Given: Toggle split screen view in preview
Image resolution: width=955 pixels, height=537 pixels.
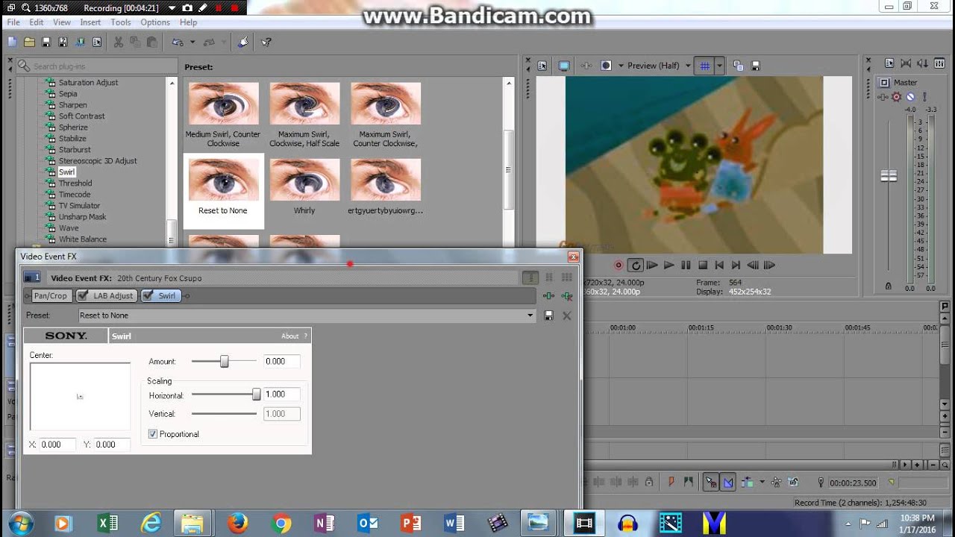Looking at the screenshot, I should click(607, 66).
